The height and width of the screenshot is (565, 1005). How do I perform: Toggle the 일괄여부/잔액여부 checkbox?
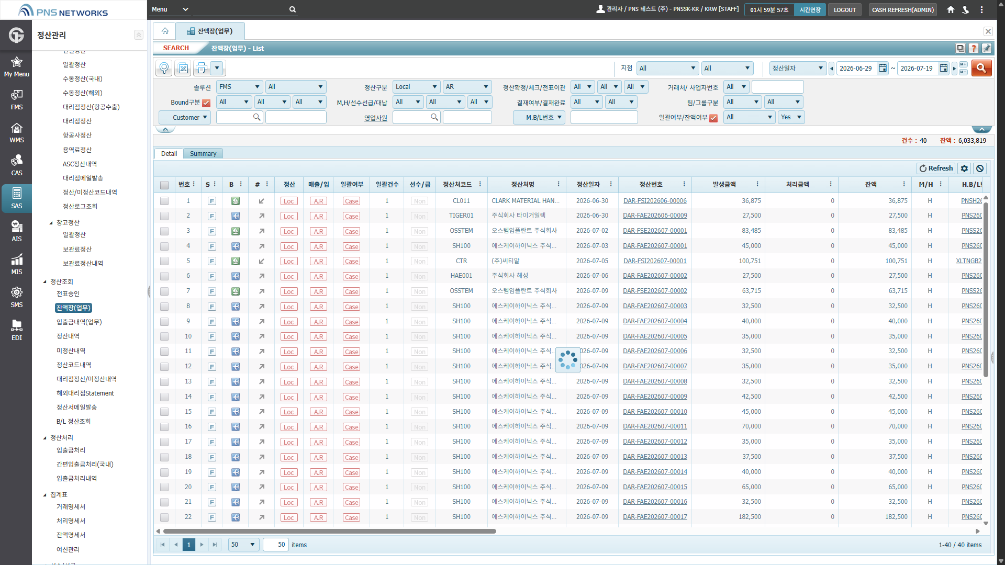pos(713,118)
